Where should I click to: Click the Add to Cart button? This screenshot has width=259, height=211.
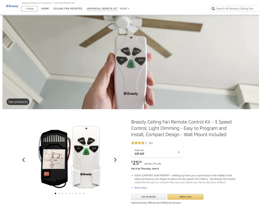(185, 196)
